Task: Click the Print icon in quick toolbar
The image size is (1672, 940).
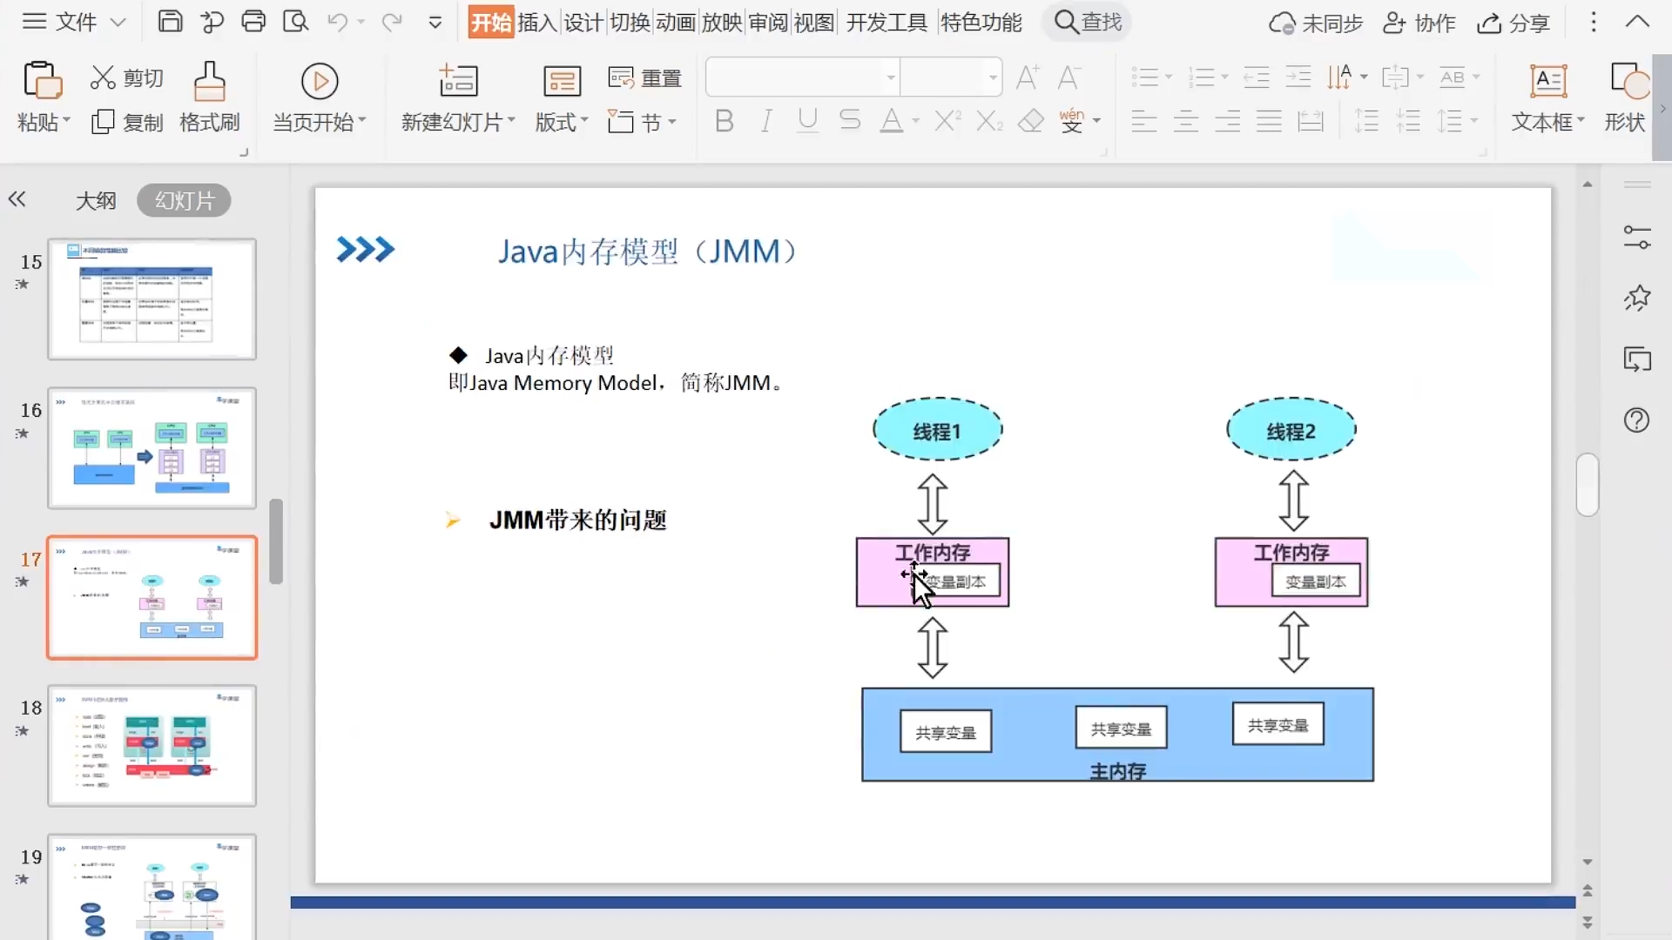Action: click(x=253, y=22)
